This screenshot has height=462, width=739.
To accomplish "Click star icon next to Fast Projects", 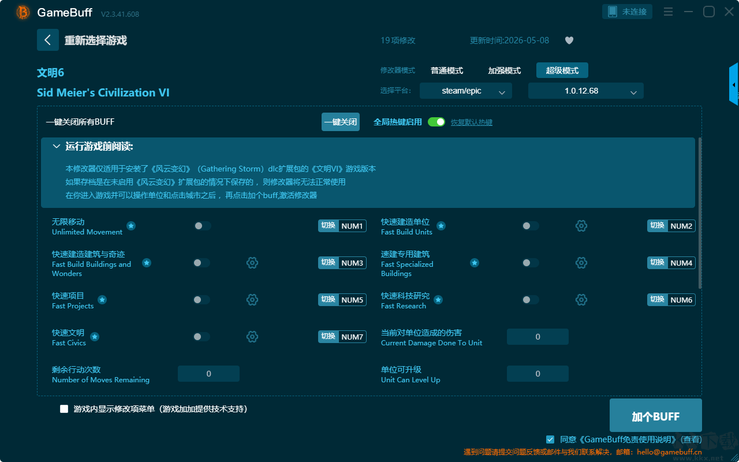I will click(x=102, y=300).
